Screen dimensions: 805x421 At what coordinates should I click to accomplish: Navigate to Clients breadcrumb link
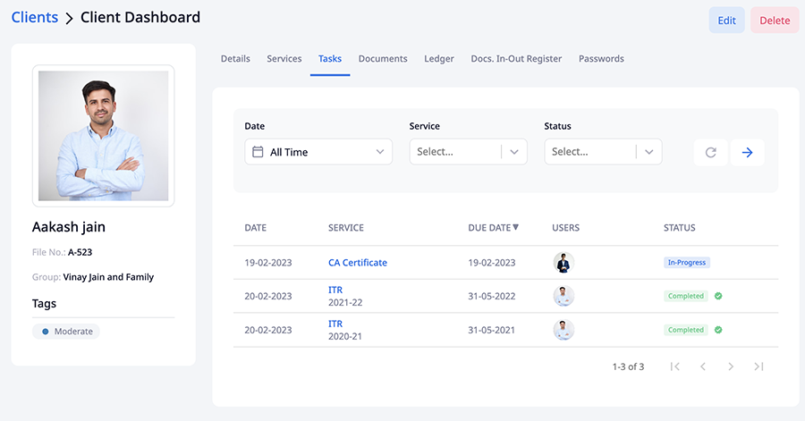(x=35, y=18)
